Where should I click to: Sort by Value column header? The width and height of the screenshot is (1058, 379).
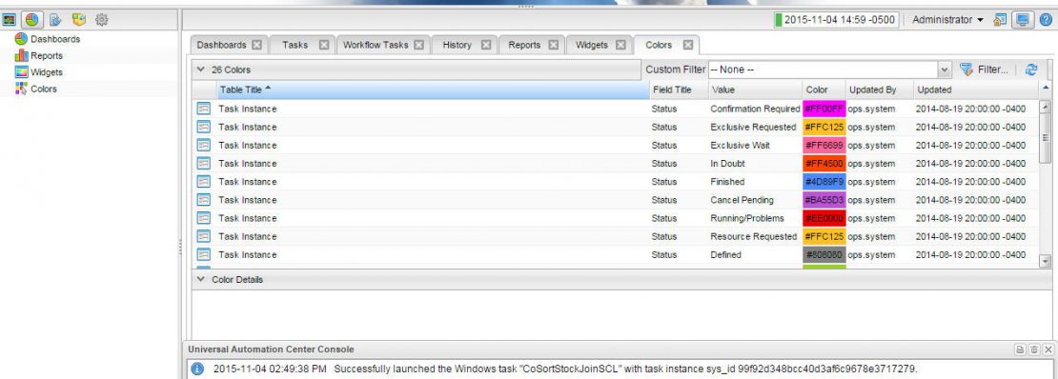755,89
